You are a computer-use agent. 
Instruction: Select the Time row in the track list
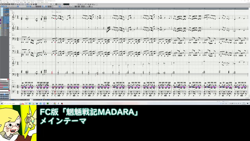[x=6, y=12]
